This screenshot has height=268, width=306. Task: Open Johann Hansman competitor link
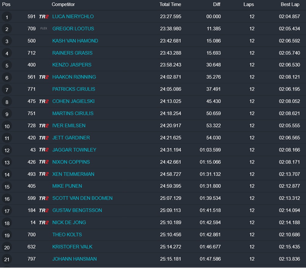[74, 259]
